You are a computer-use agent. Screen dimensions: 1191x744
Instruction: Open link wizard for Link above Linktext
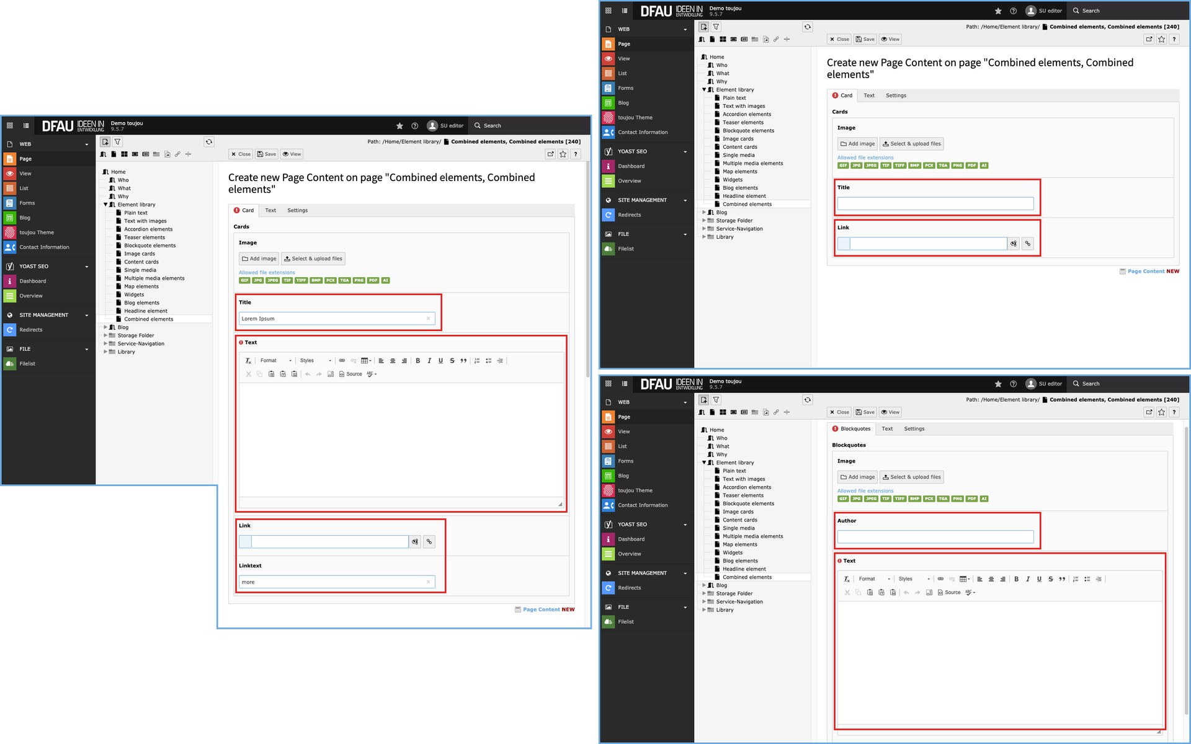[x=429, y=542]
